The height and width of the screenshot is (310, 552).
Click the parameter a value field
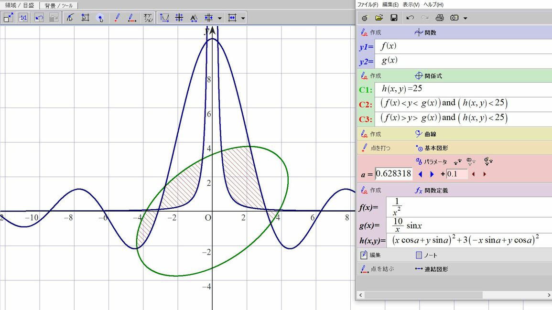393,174
